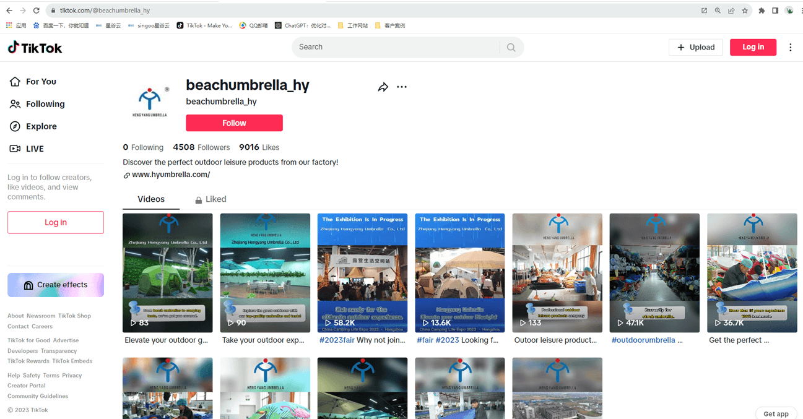The image size is (803, 419).
Task: Bookmark this page with star icon
Action: (745, 11)
